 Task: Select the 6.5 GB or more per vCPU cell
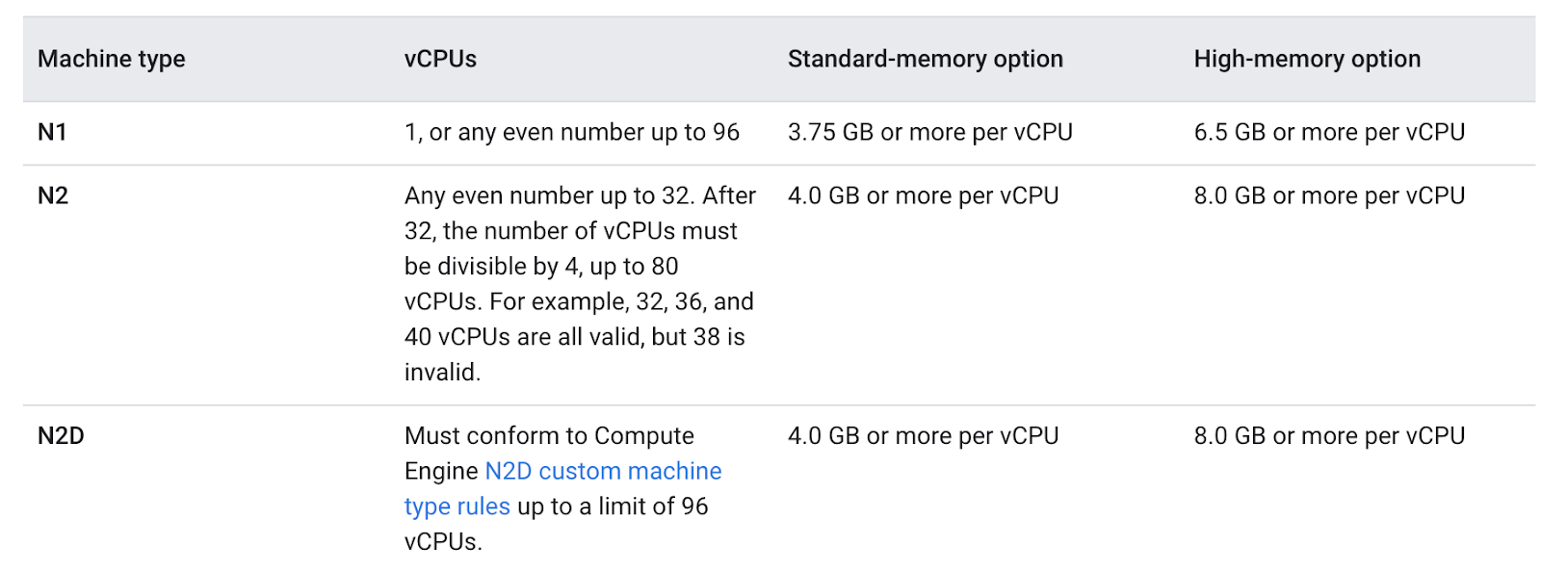(1329, 132)
